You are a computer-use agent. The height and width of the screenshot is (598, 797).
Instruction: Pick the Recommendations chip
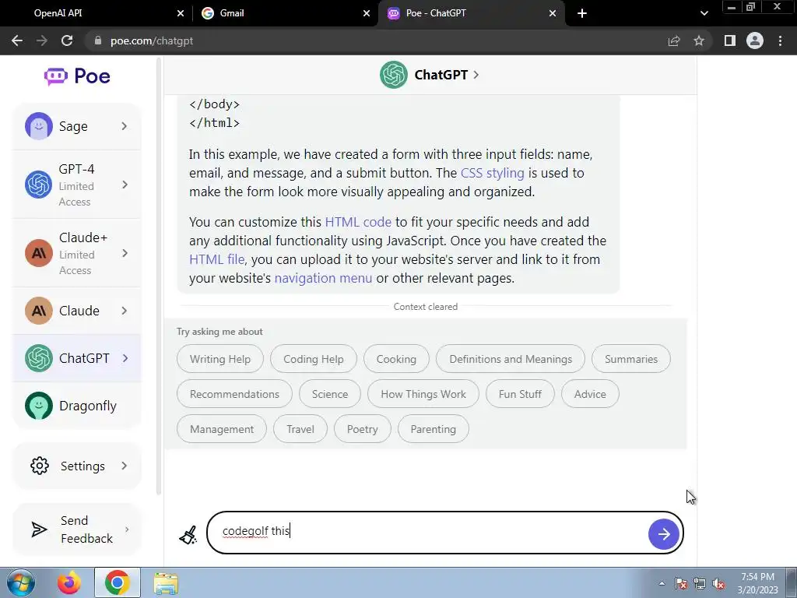tap(234, 394)
